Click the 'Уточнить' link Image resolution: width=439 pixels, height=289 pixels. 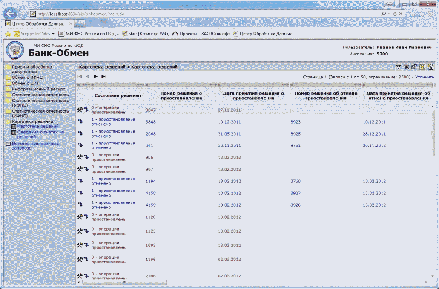point(425,77)
